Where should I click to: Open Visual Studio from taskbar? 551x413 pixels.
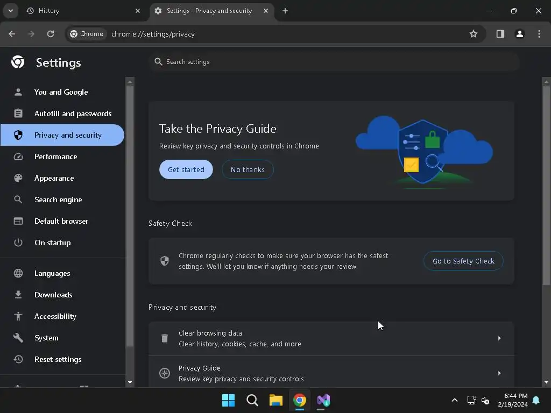coord(323,400)
